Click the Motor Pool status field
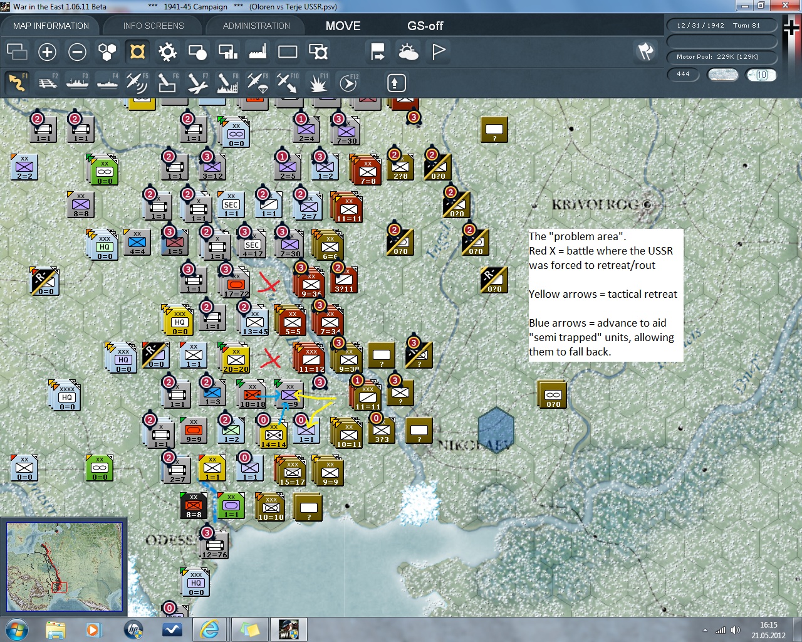This screenshot has width=802, height=642. [x=721, y=57]
